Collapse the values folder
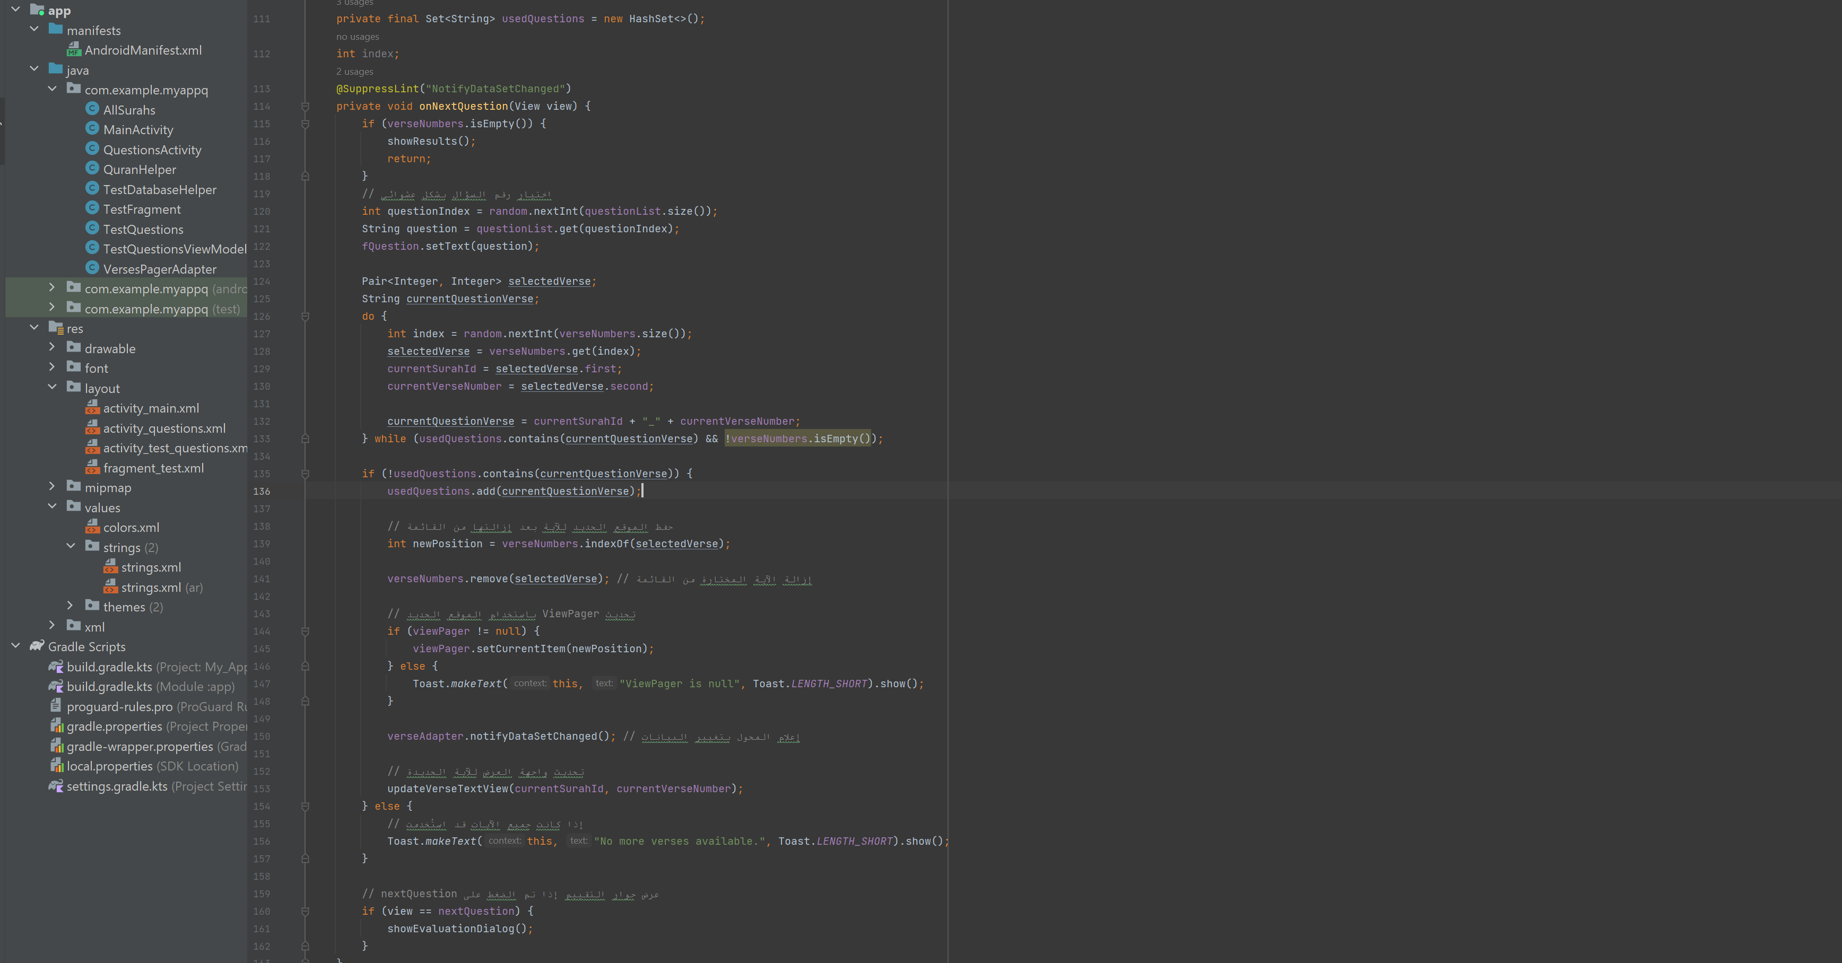The width and height of the screenshot is (1842, 963). [x=52, y=506]
